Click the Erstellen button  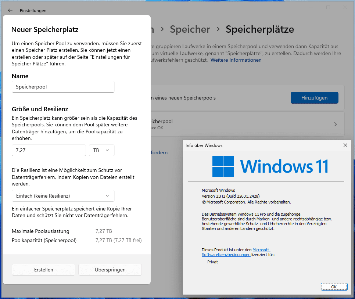coord(43,270)
